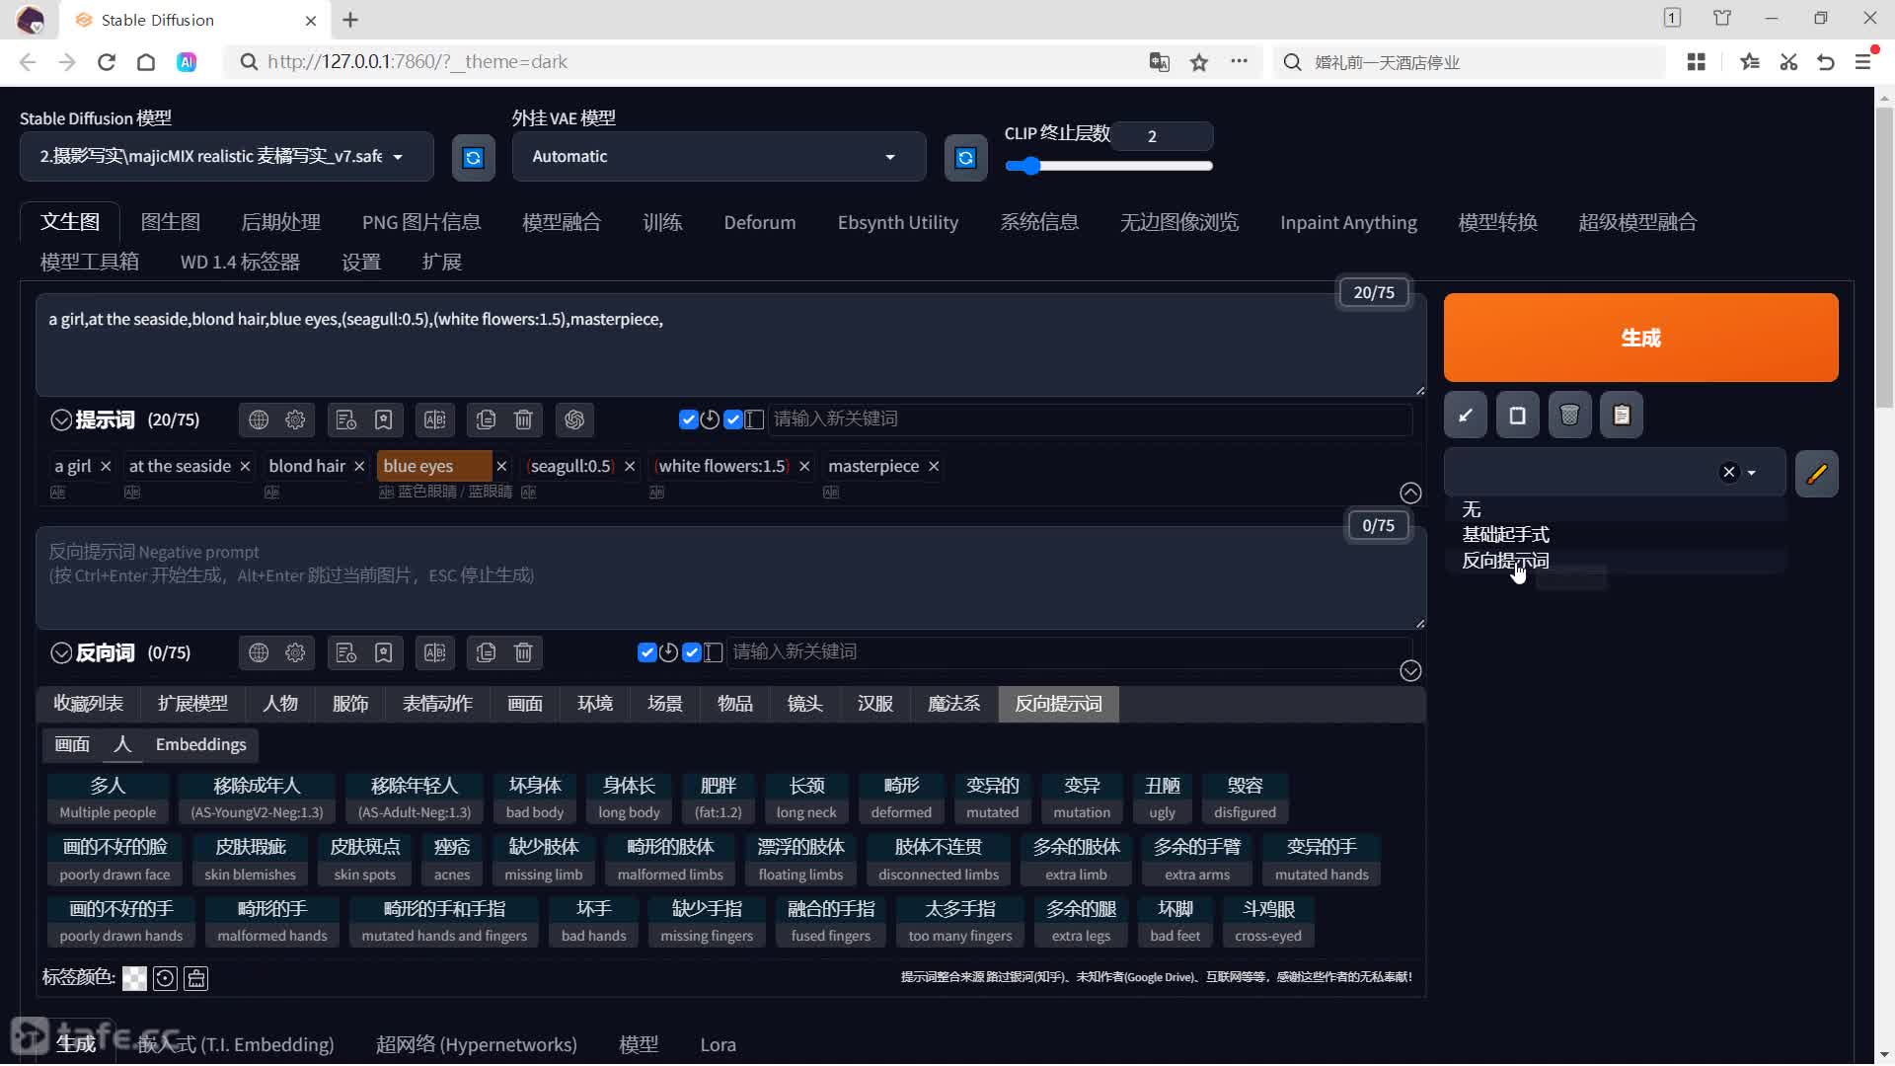Click the clipboard icon below the generate button
This screenshot has height=1066, width=1895.
[1622, 416]
